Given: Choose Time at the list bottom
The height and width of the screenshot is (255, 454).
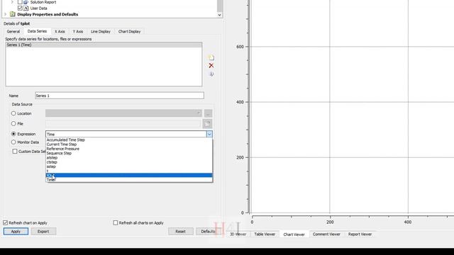Looking at the screenshot, I should point(129,180).
